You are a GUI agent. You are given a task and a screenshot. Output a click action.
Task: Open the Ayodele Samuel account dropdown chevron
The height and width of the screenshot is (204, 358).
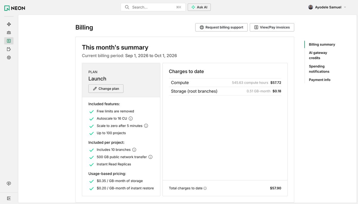click(x=345, y=7)
